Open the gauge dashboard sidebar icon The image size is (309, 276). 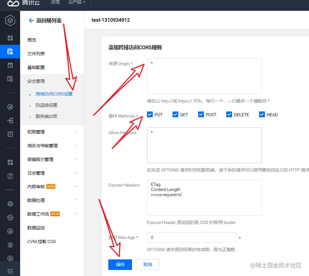(x=10, y=176)
